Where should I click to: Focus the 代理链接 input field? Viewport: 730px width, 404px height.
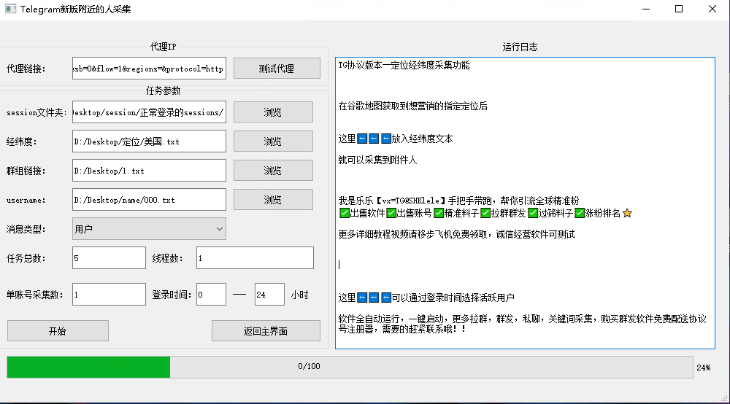(x=149, y=69)
